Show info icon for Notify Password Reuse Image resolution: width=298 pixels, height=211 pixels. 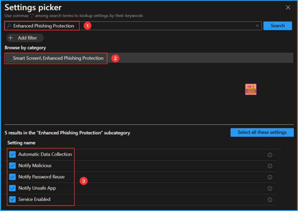click(x=270, y=177)
